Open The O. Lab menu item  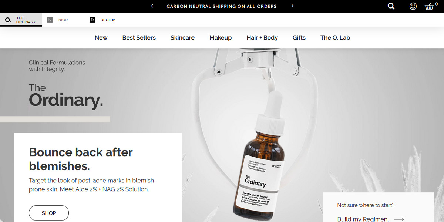[335, 38]
